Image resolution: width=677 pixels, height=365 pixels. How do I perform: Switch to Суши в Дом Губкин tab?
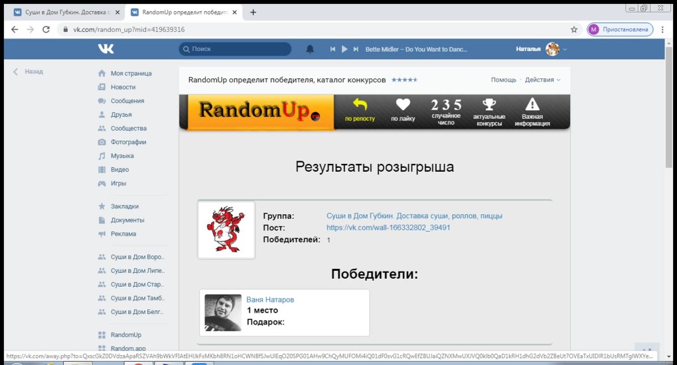[x=66, y=13]
